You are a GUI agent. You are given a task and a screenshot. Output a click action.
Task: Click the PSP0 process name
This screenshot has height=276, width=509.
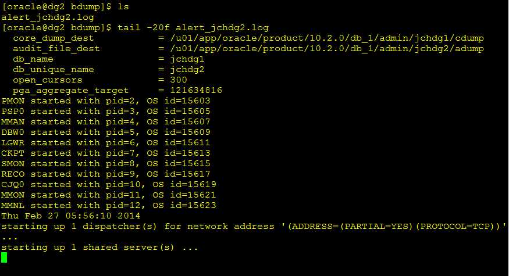[x=13, y=111]
